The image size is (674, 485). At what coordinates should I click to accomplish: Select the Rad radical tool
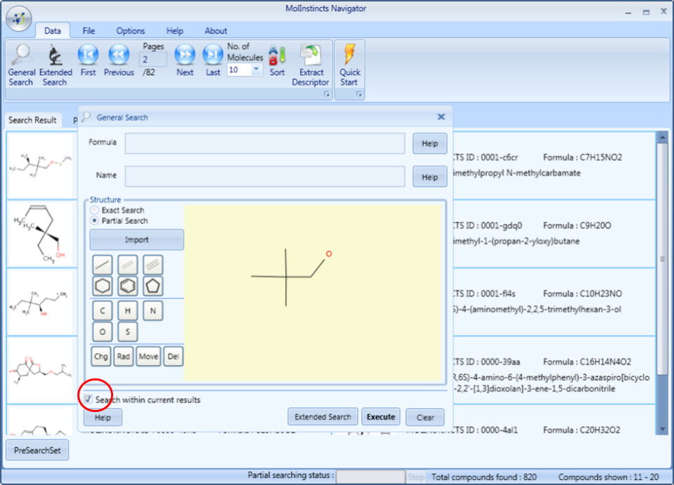coord(124,357)
